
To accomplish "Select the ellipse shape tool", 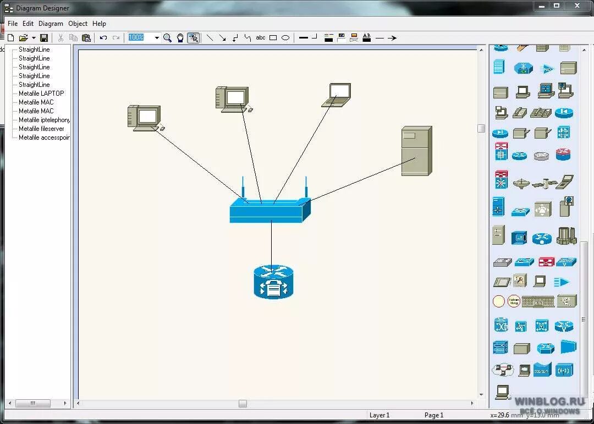I will click(x=285, y=38).
